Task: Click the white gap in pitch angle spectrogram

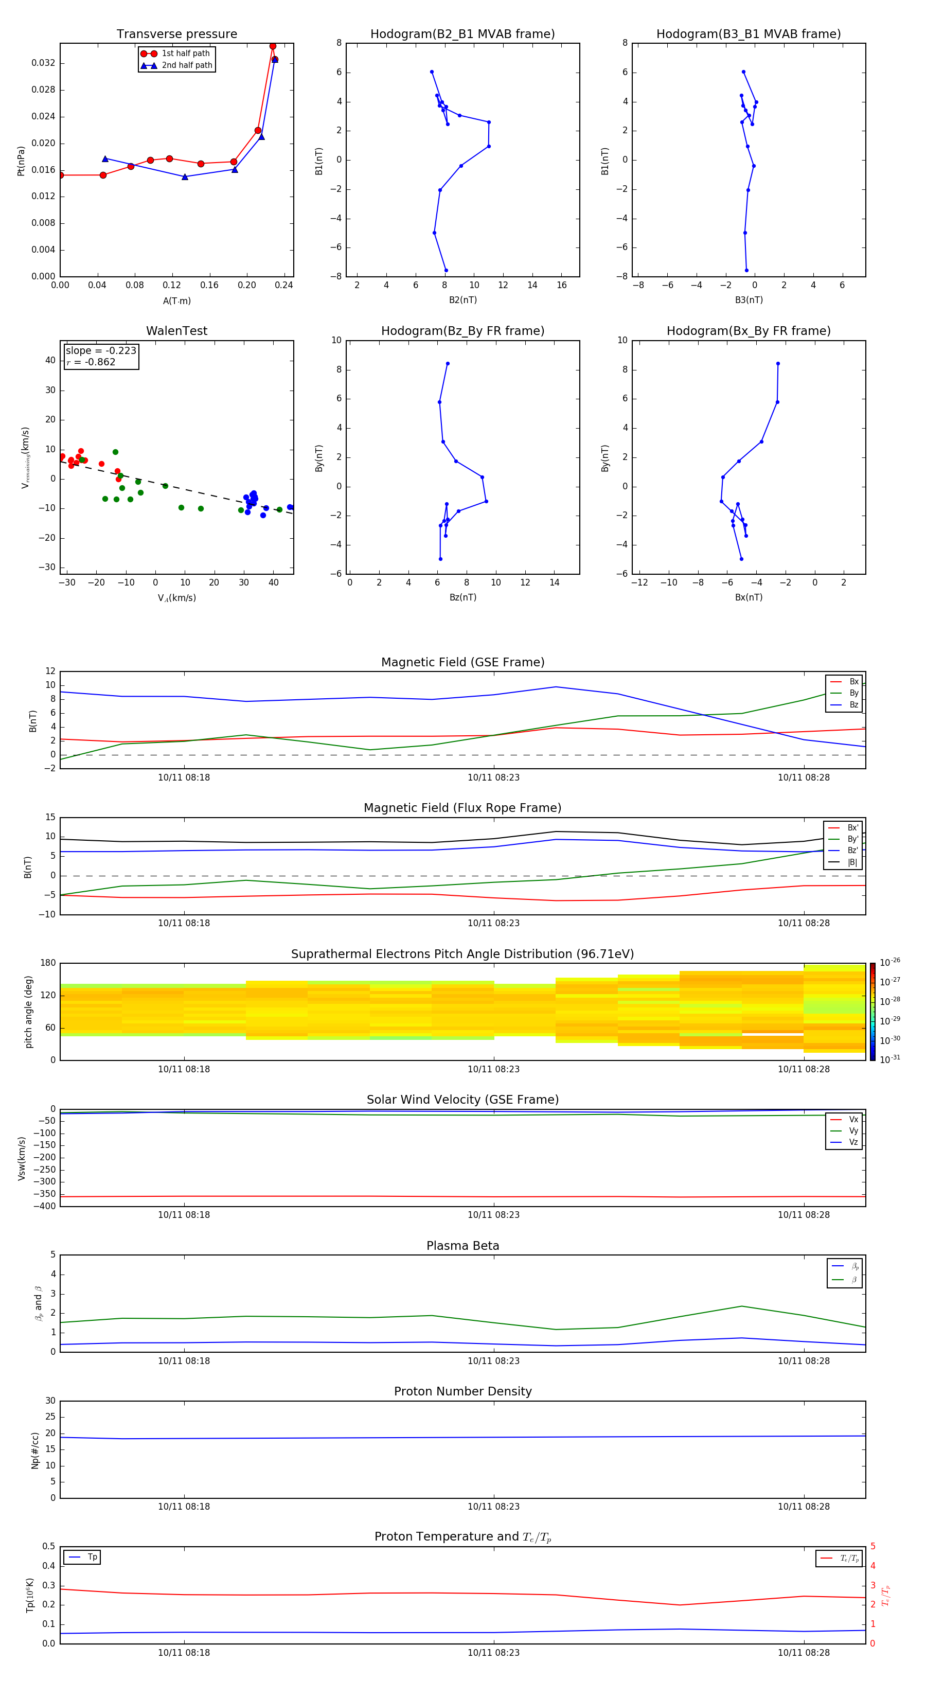Action: [772, 1035]
